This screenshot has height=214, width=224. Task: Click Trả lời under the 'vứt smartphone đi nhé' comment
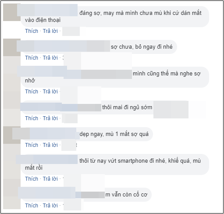pyautogui.click(x=50, y=179)
